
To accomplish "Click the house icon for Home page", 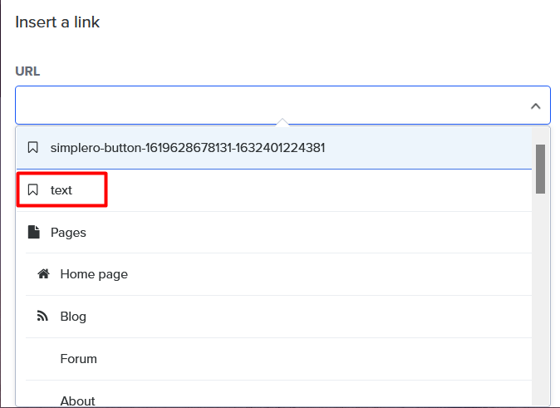I will click(x=43, y=274).
